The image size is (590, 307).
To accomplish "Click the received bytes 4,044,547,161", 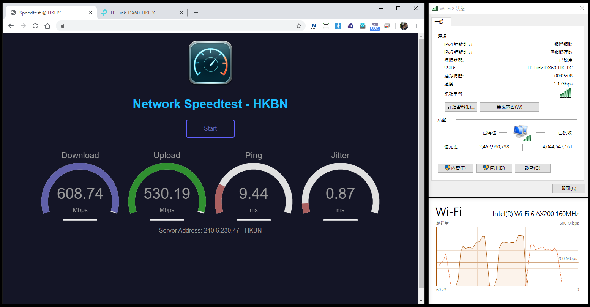I will pos(557,147).
